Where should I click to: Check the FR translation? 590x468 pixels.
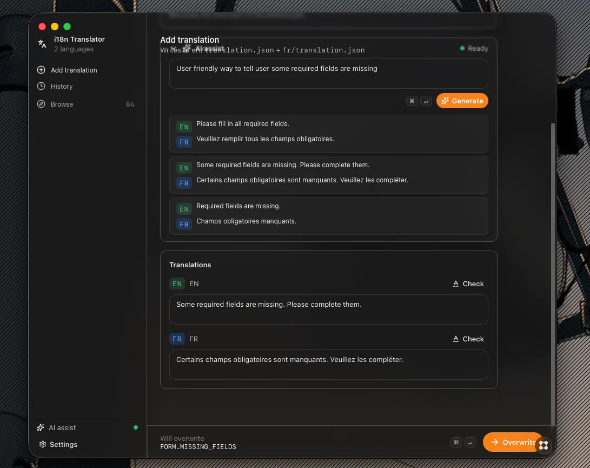(468, 339)
